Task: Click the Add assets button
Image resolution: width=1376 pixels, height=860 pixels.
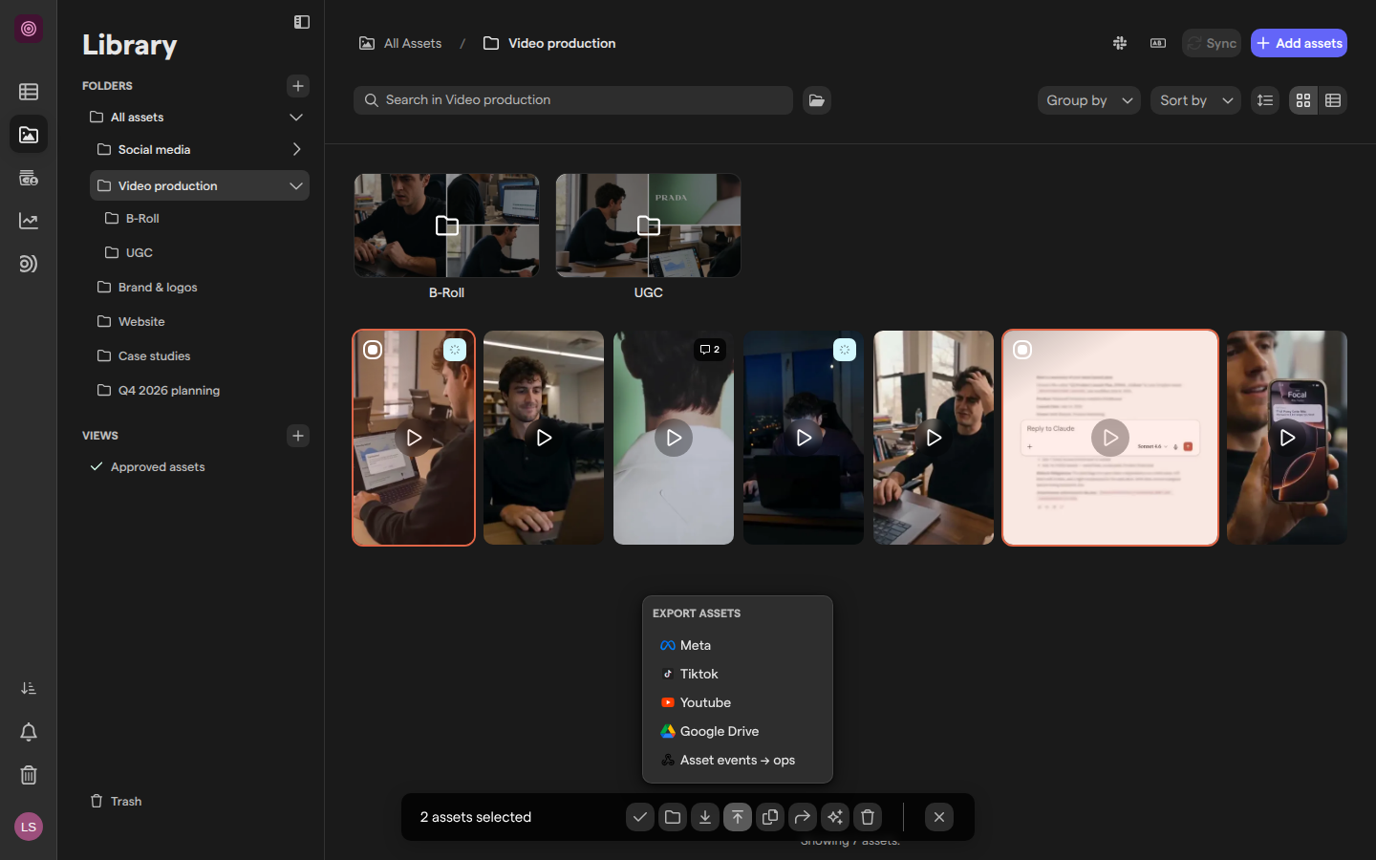Action: pyautogui.click(x=1299, y=43)
